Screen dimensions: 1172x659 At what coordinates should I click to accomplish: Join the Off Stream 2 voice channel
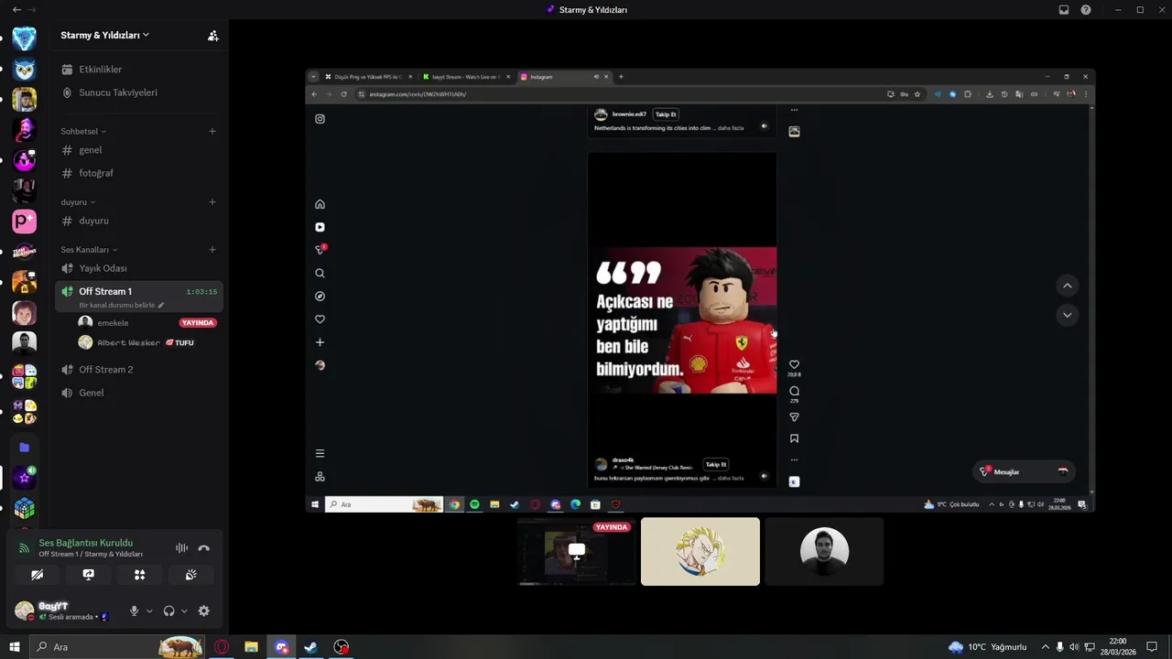click(x=138, y=370)
